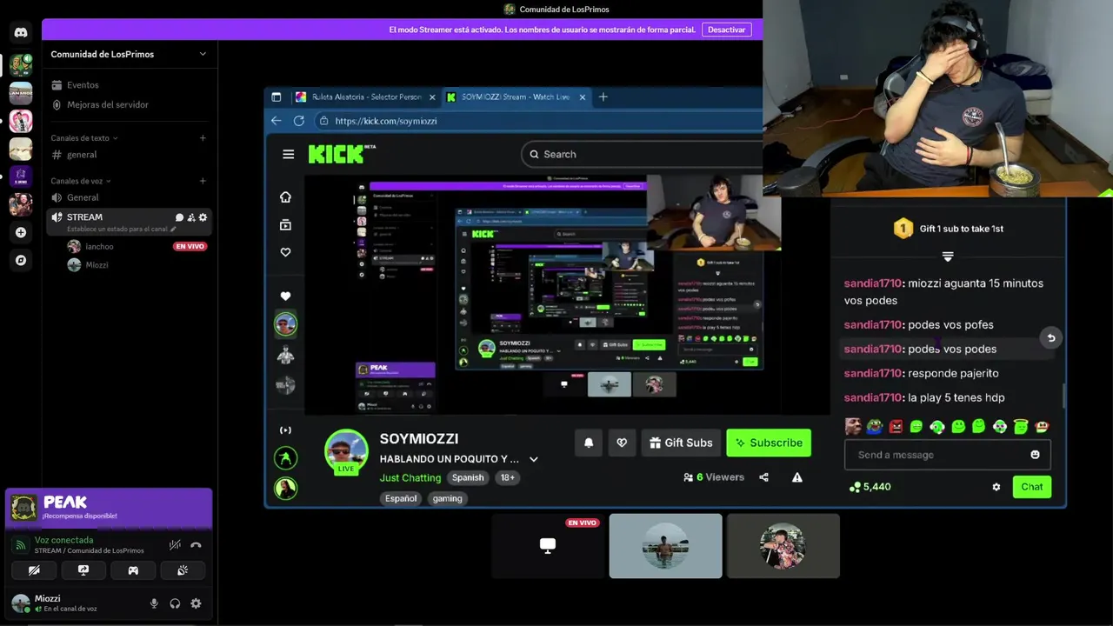Subscribe to SOYMIOZZI channel
1113x626 pixels.
[x=769, y=443]
